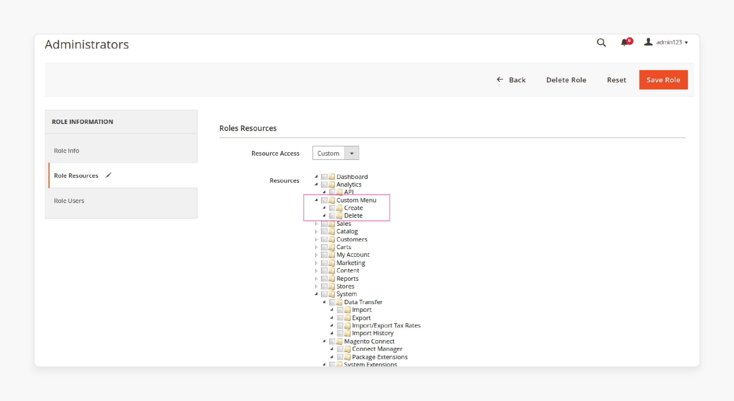734x401 pixels.
Task: Expand the Customers tree node
Action: point(316,239)
